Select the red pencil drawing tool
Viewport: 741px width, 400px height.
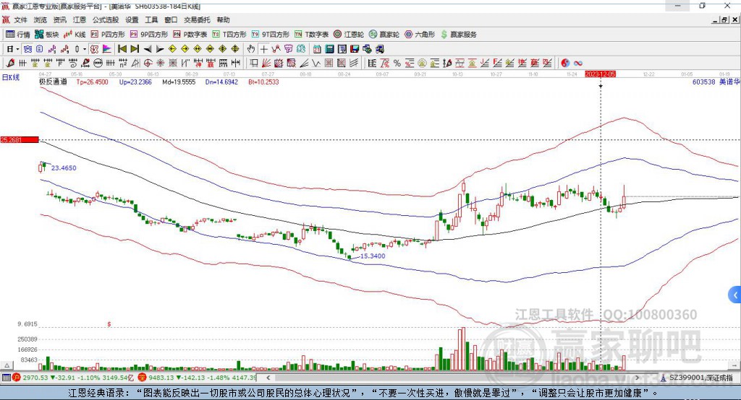pyautogui.click(x=10, y=63)
